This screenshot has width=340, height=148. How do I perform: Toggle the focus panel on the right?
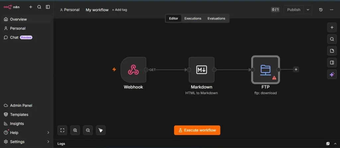click(x=332, y=63)
